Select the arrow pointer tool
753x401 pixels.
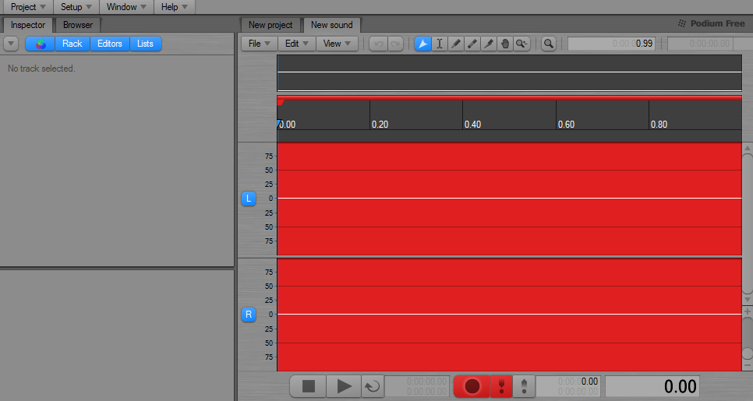click(x=422, y=44)
